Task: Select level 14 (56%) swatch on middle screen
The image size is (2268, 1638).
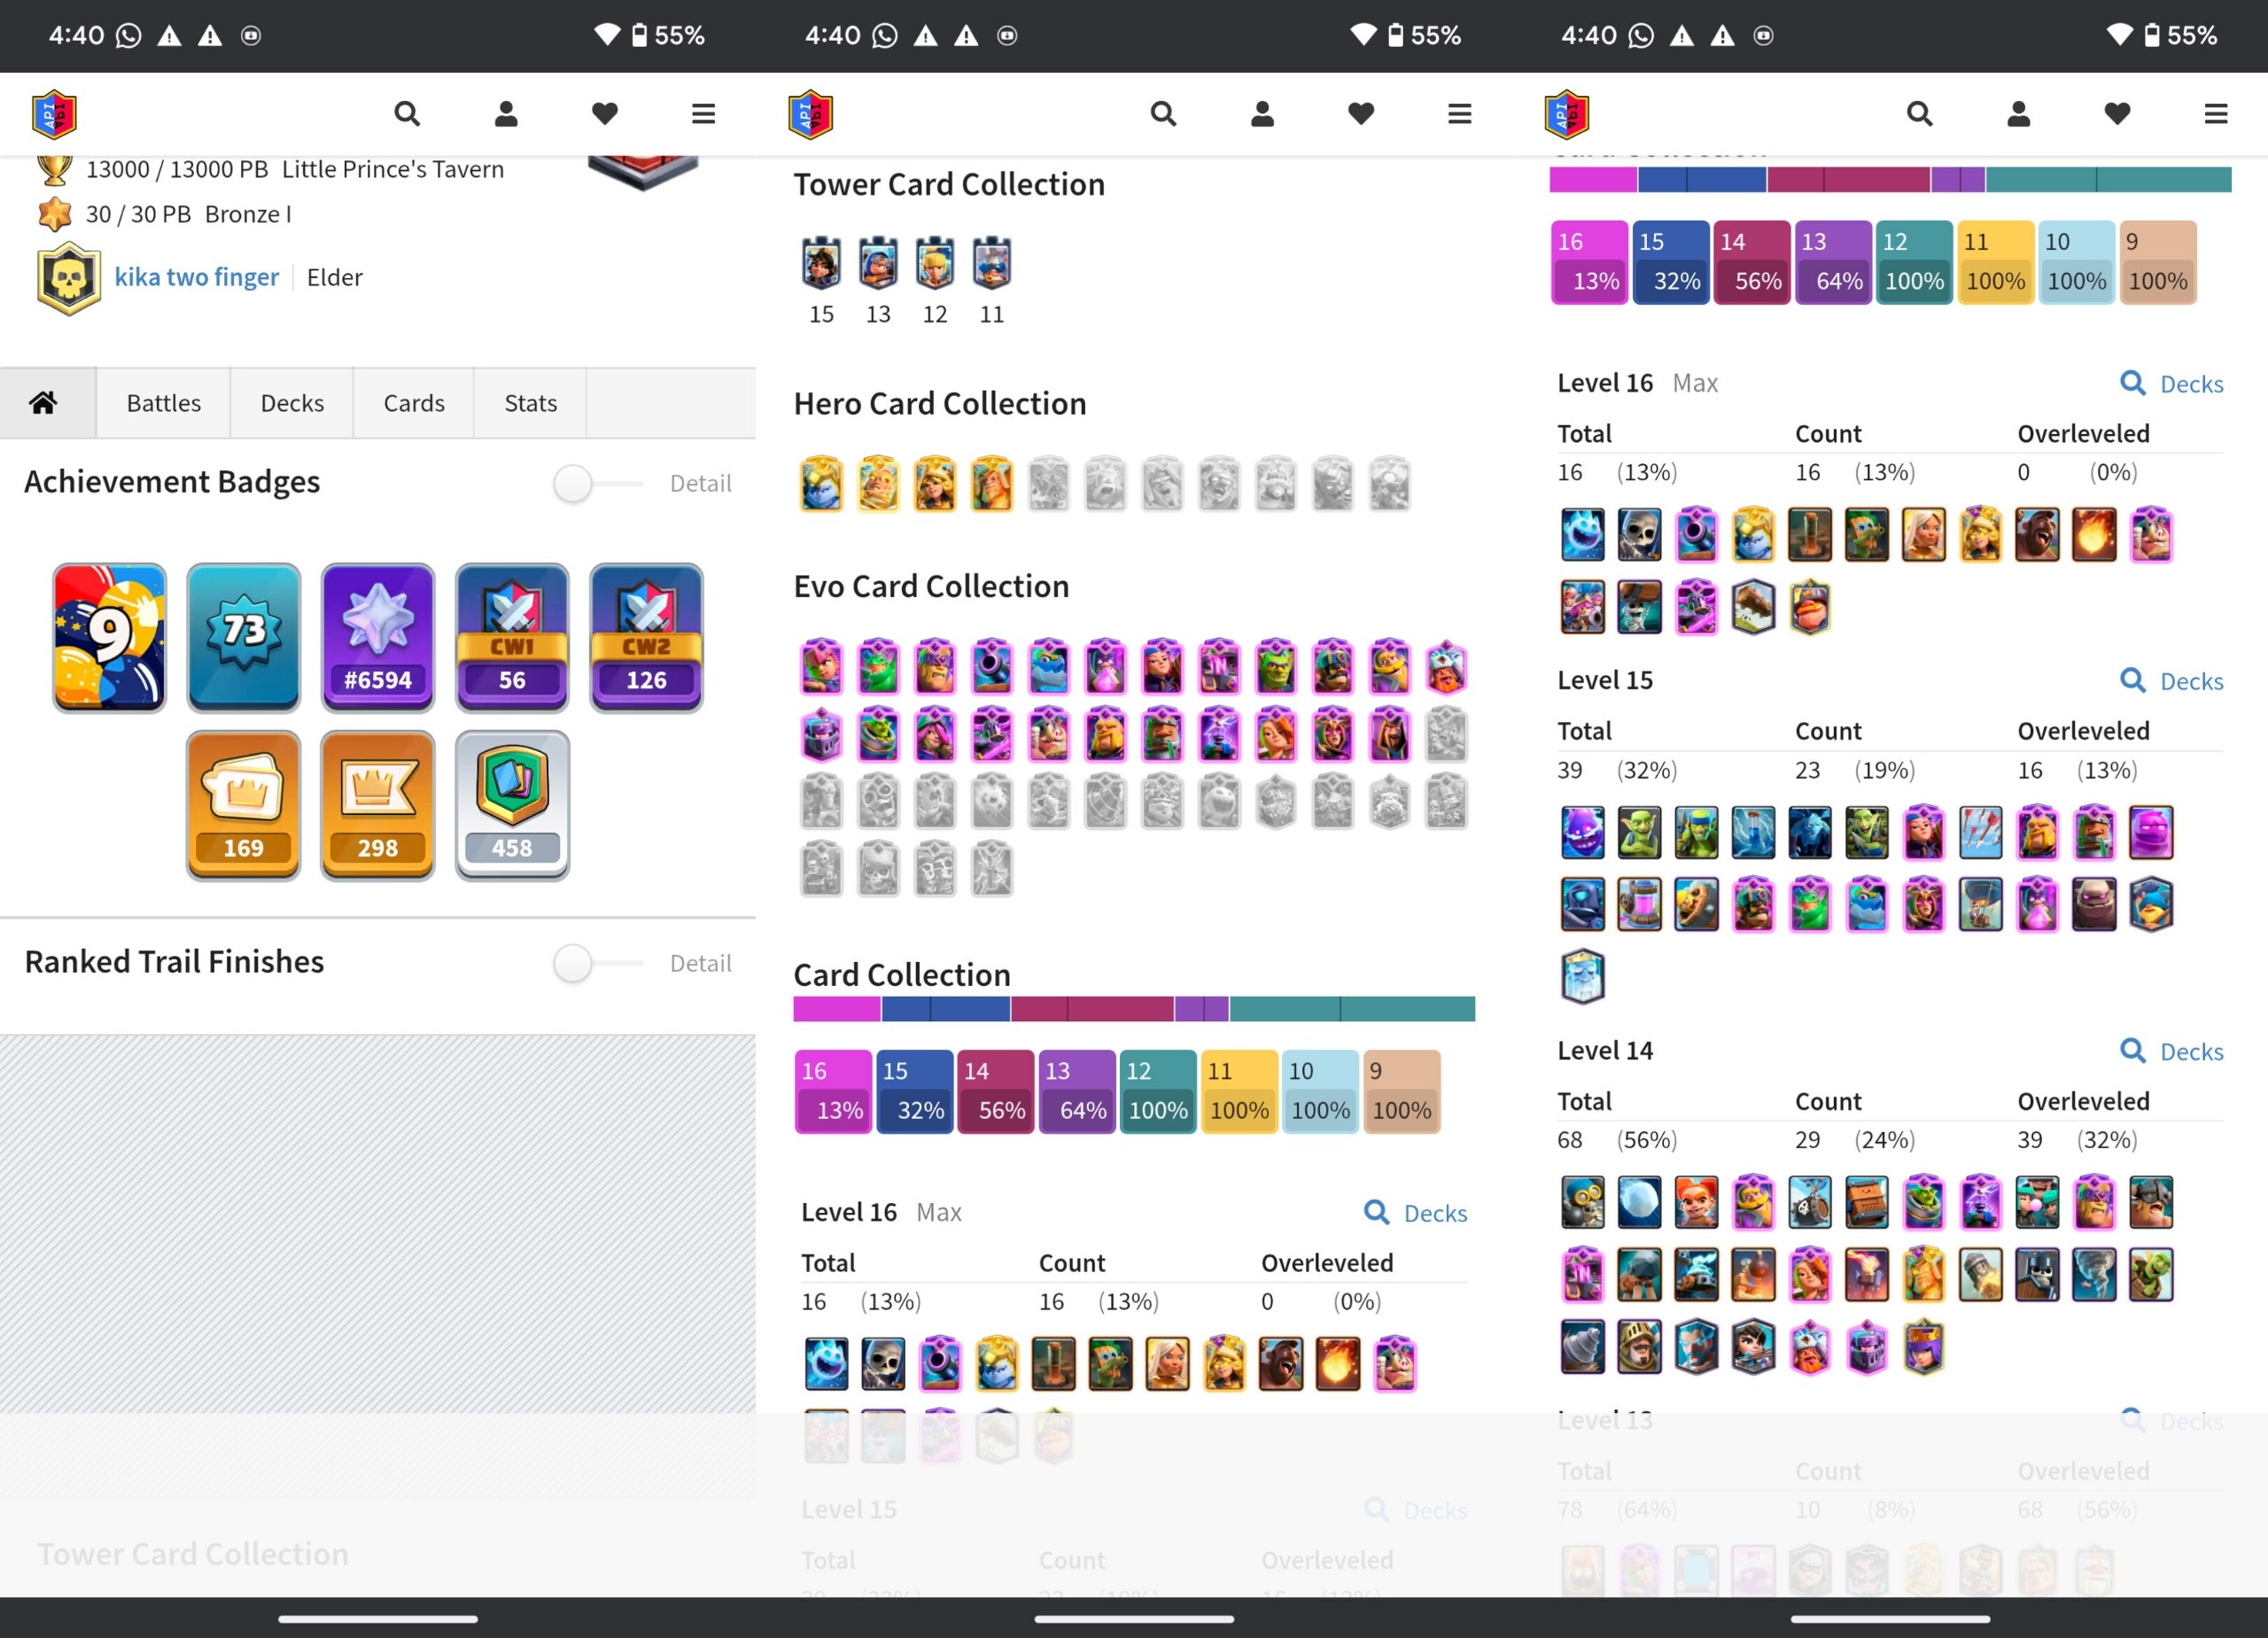Action: click(995, 1091)
